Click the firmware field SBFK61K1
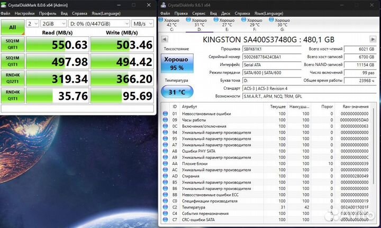 pyautogui.click(x=271, y=49)
